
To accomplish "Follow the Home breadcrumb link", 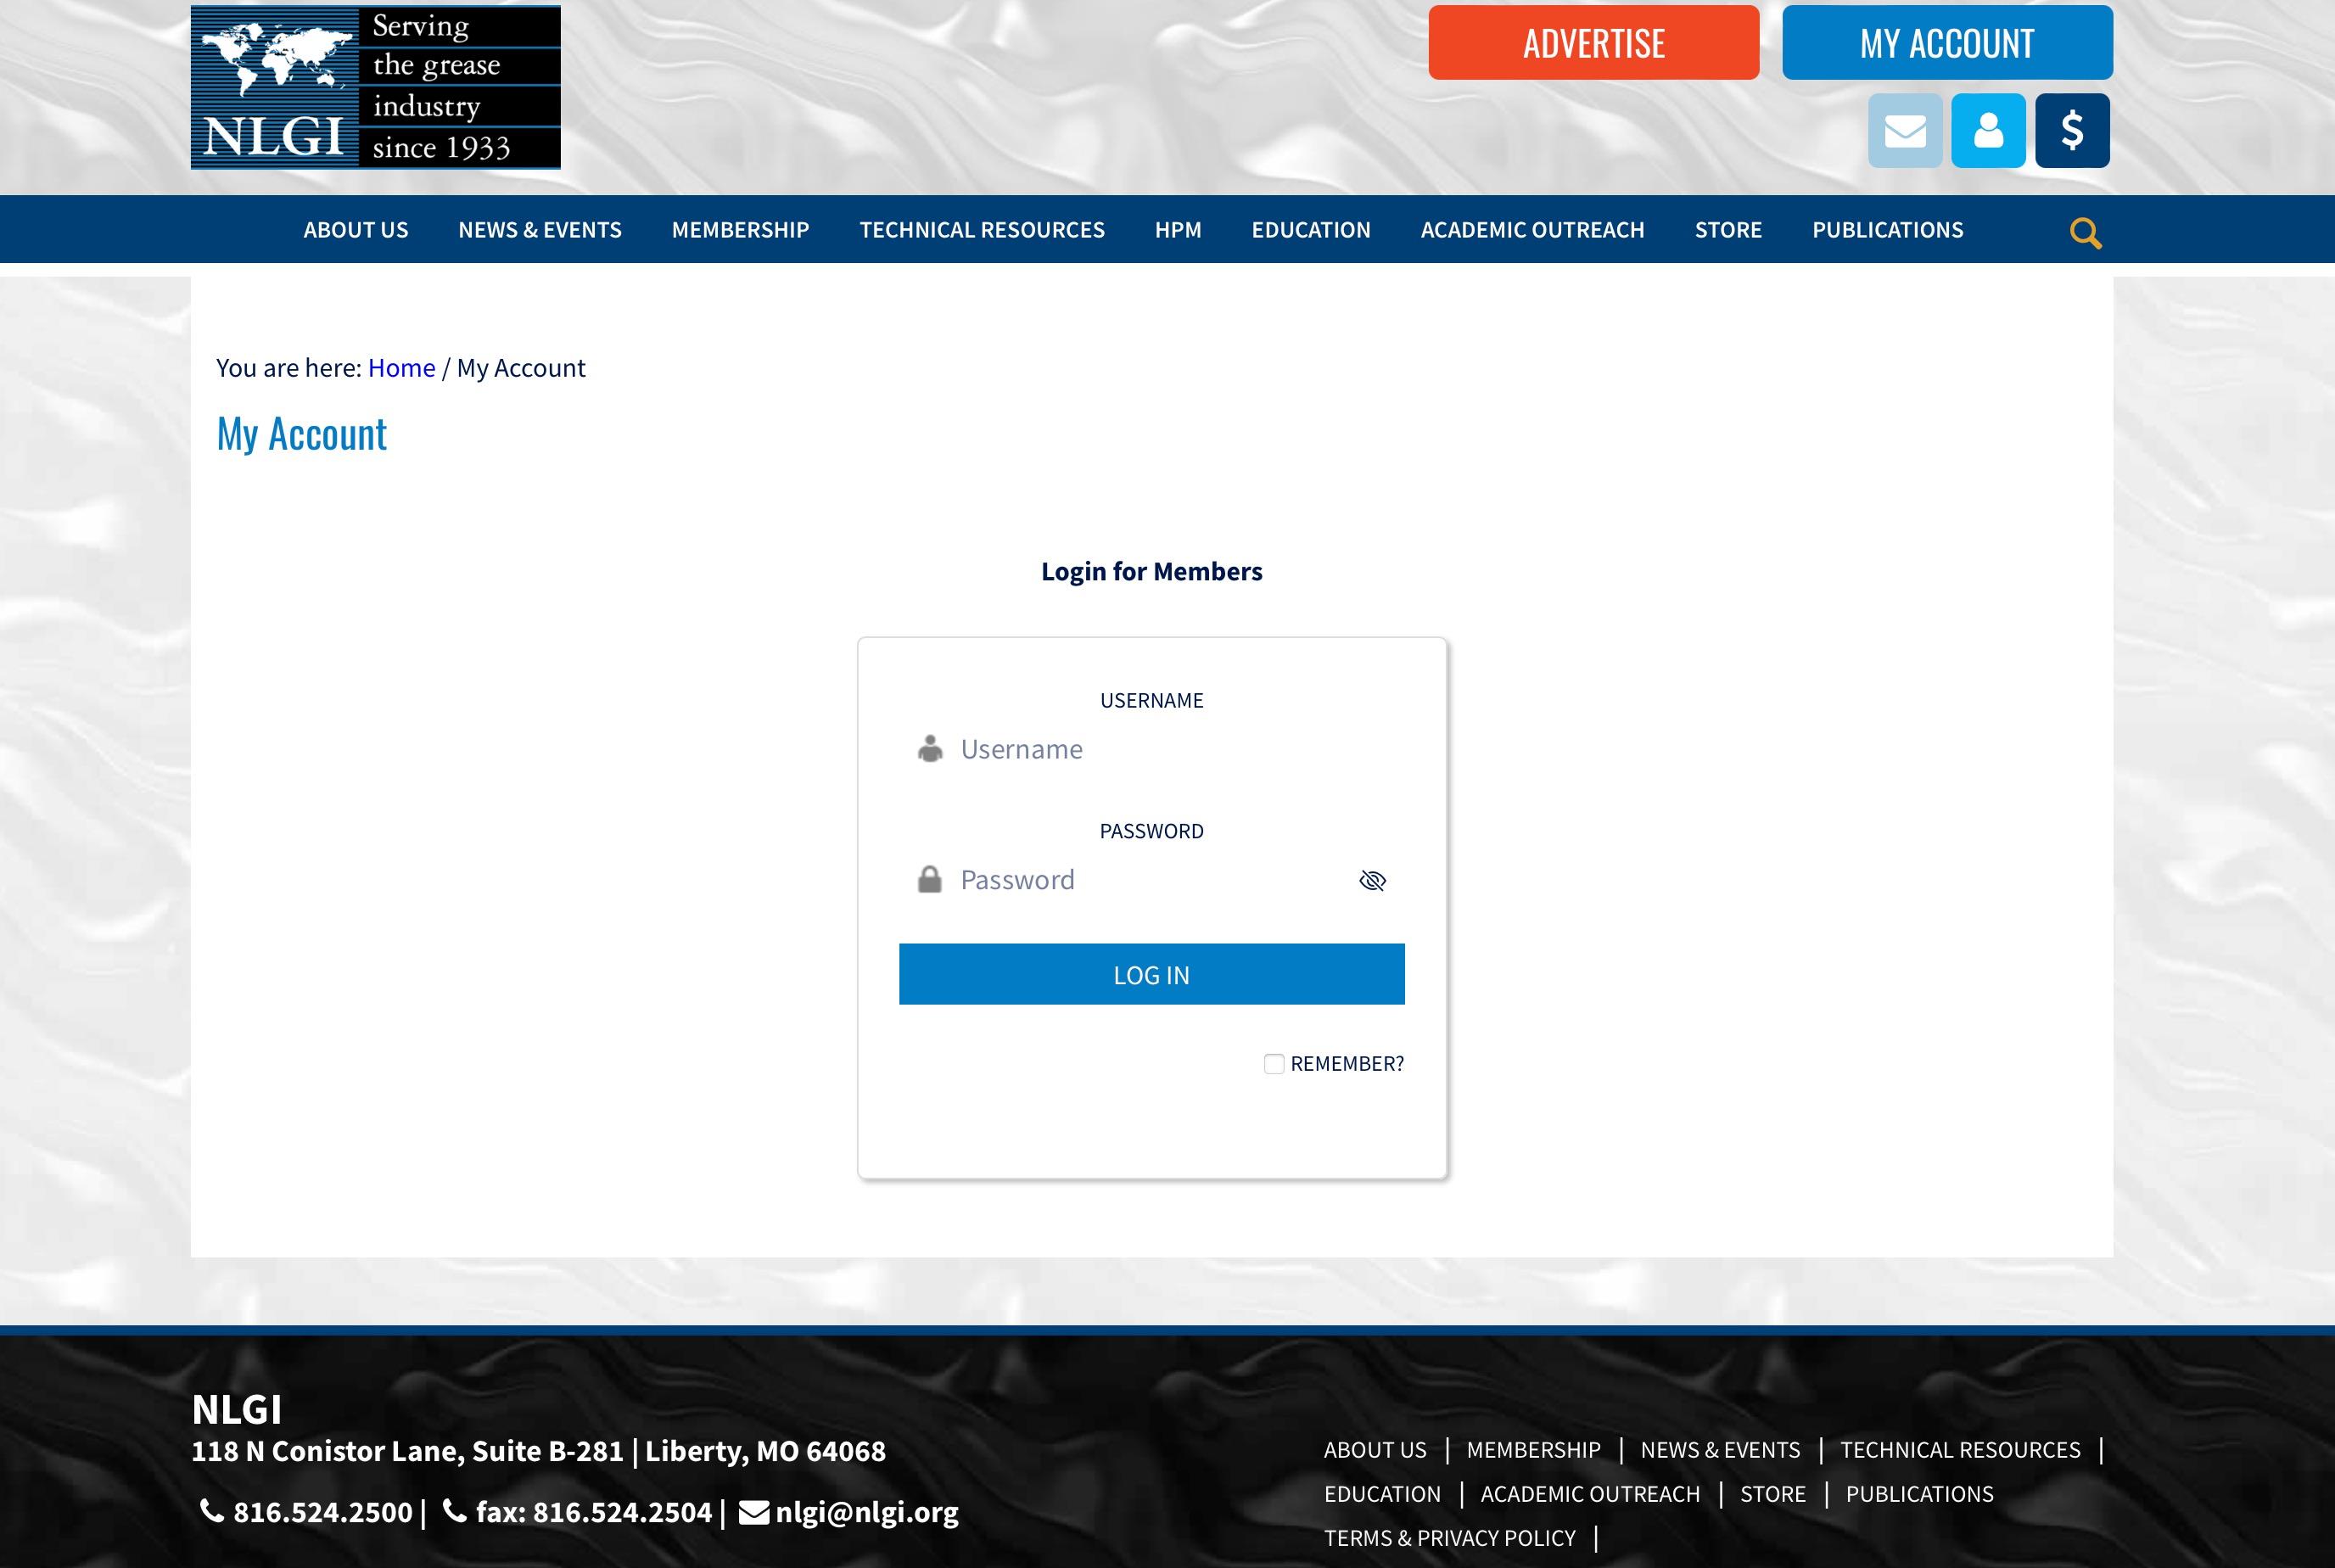I will [401, 368].
